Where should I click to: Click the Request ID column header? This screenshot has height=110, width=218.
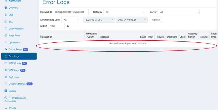46,37
